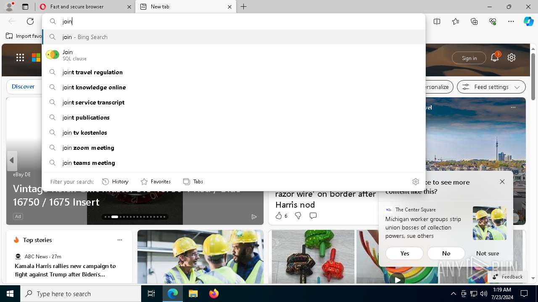Pick 'join tv kostenlos' suggestion

click(x=234, y=133)
